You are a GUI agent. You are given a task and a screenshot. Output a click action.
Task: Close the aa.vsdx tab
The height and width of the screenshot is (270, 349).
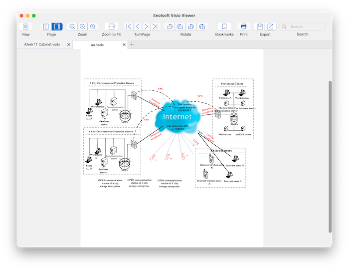[124, 44]
